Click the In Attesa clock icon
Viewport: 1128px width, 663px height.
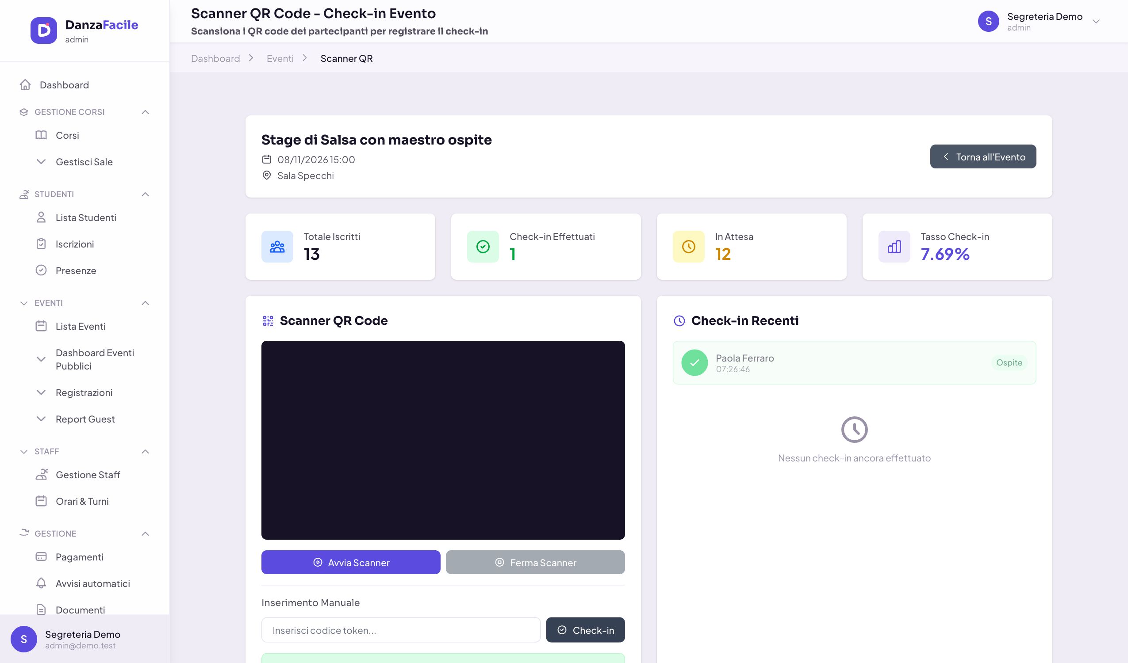point(688,247)
